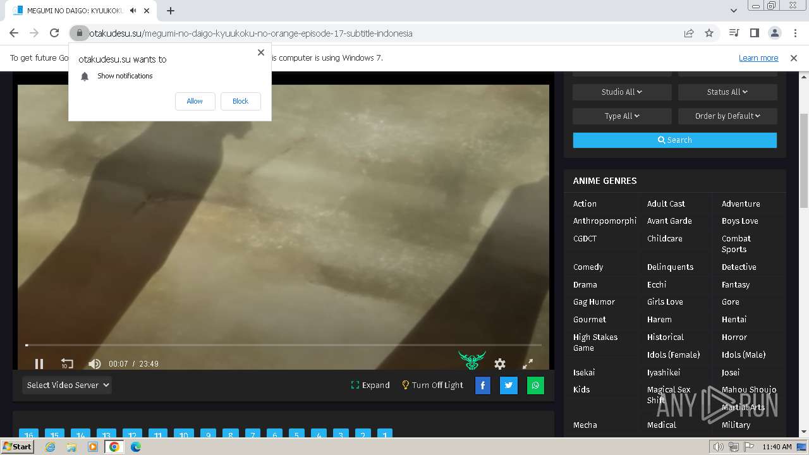Screen dimensions: 809x455
Task: Open tab search chevron
Action: pyautogui.click(x=734, y=11)
